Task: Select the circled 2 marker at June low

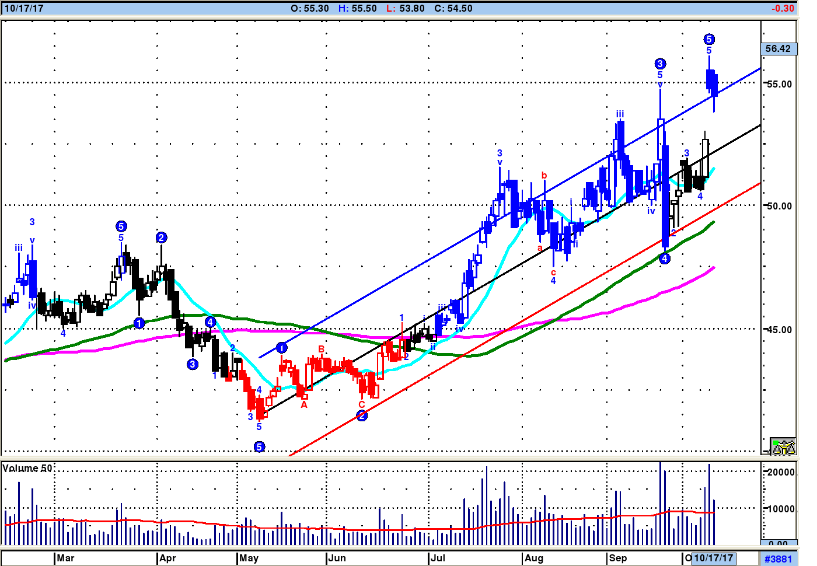Action: click(x=362, y=415)
